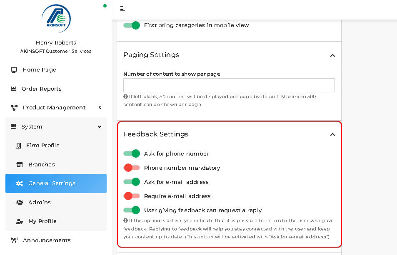Image resolution: width=397 pixels, height=255 pixels.
Task: Collapse the Feedback Settings section
Action: point(332,134)
